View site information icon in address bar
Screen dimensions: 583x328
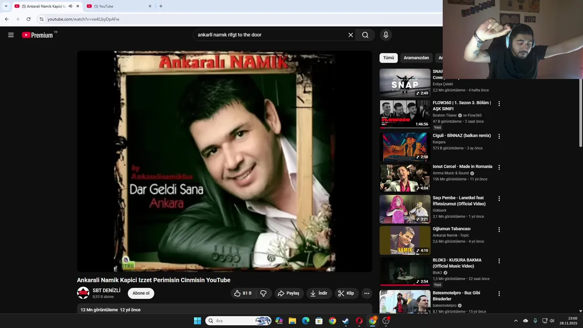41,19
